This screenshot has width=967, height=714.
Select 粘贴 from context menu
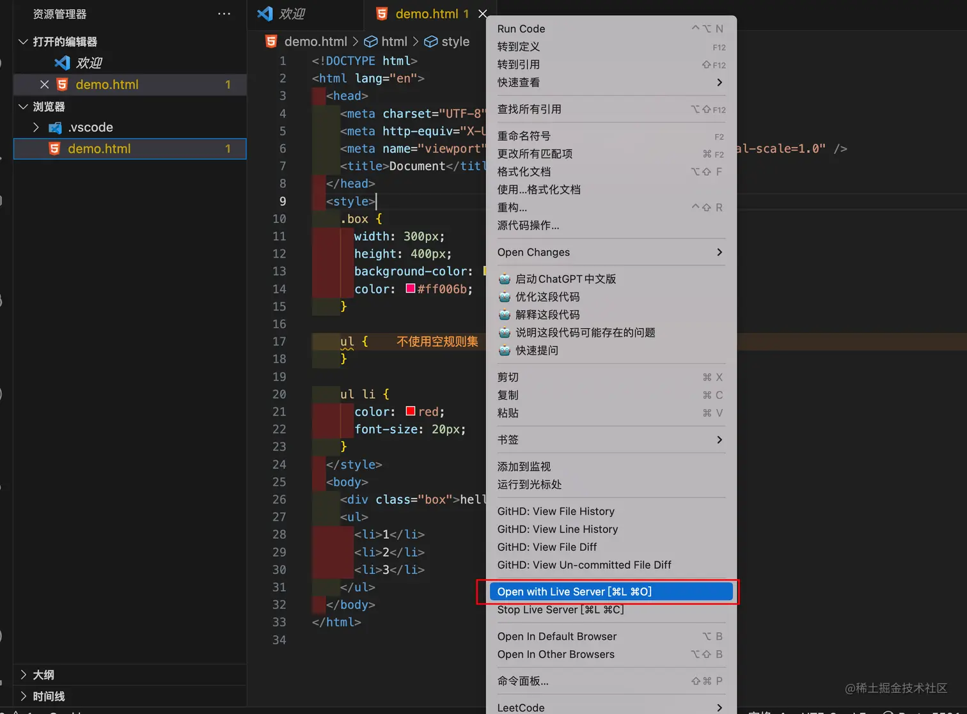611,413
